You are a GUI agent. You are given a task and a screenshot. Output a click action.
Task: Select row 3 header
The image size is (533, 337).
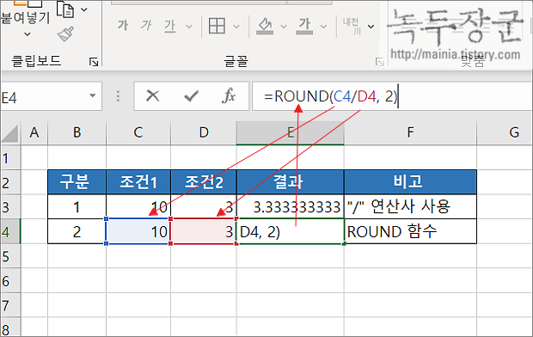click(x=10, y=207)
